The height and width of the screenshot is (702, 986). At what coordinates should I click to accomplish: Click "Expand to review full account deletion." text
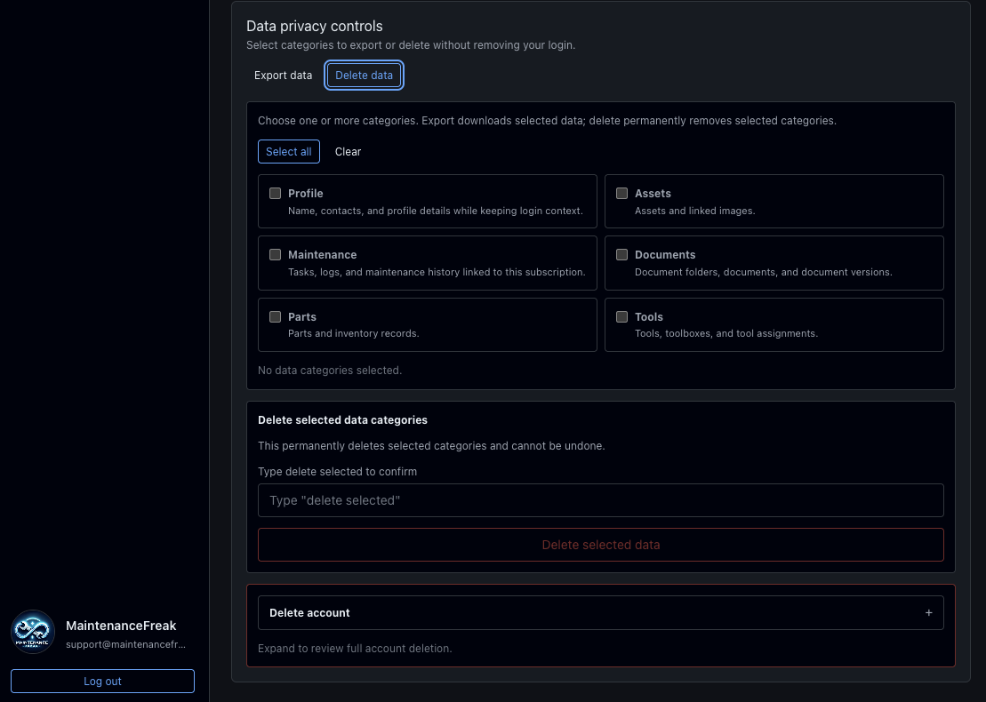[x=355, y=648]
